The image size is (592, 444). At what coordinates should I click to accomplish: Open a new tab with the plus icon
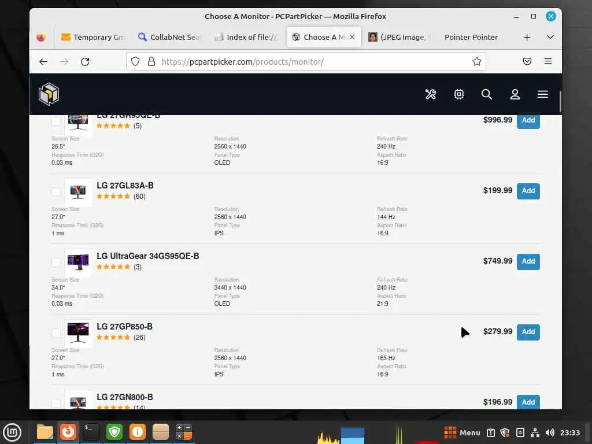tap(527, 37)
